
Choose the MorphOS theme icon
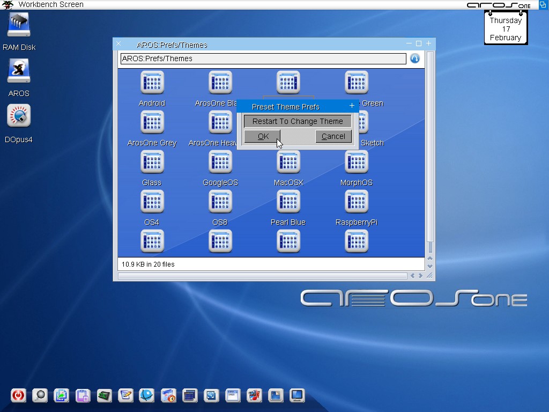356,162
